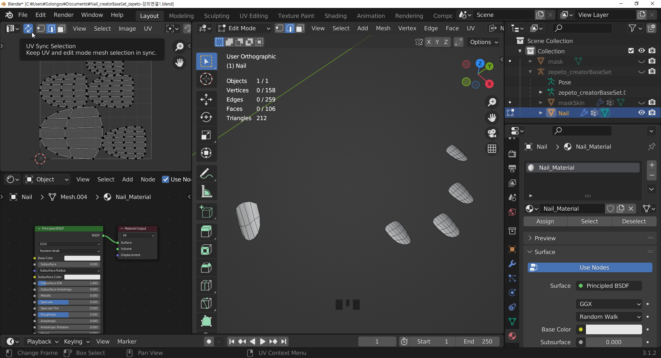Toggle X axis mirror in viewport header
Image resolution: width=661 pixels, height=358 pixels.
[429, 42]
